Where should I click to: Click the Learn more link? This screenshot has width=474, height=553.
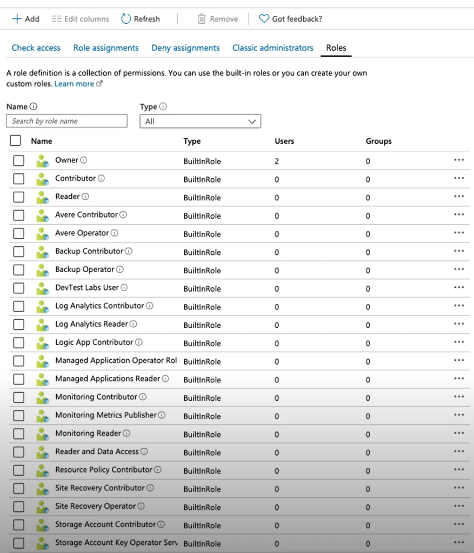tap(75, 84)
